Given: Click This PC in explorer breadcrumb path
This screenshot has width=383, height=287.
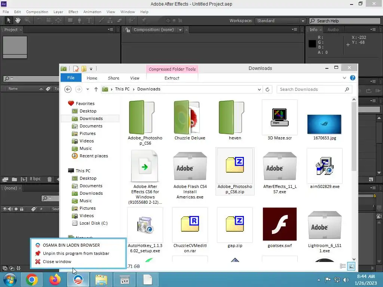Looking at the screenshot, I should point(122,89).
